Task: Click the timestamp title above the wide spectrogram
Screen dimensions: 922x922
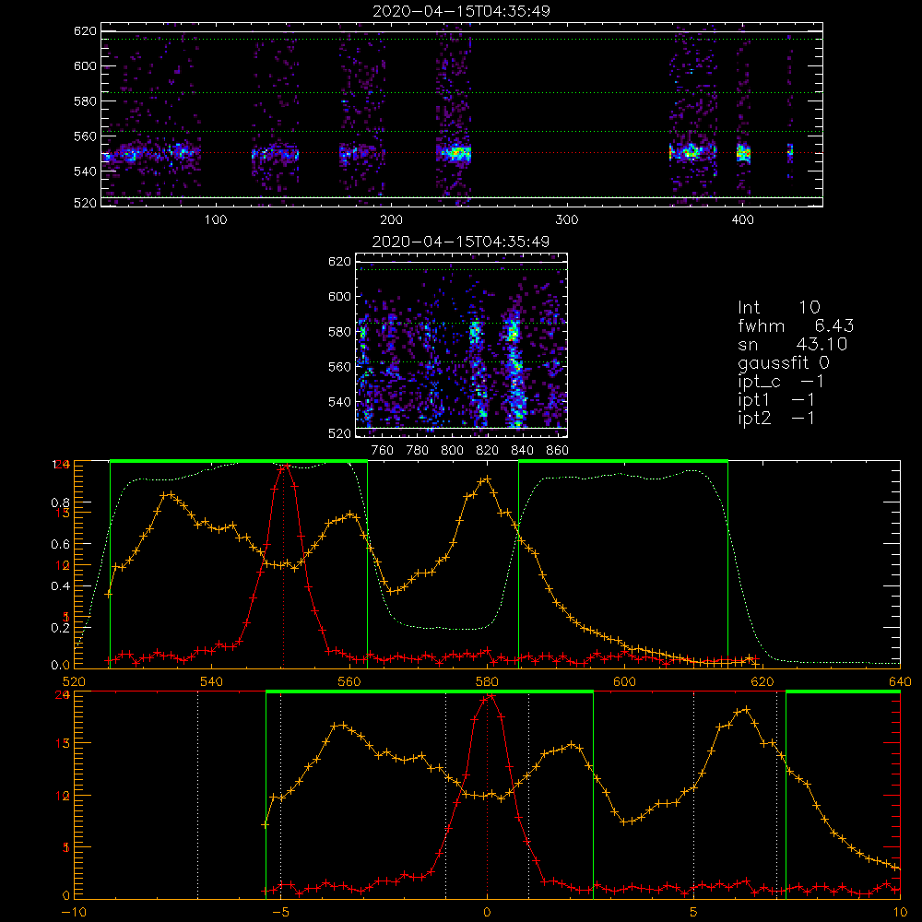Action: click(x=462, y=11)
